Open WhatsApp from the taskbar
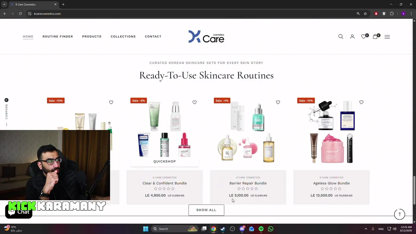This screenshot has width=416, height=234. pos(270,229)
